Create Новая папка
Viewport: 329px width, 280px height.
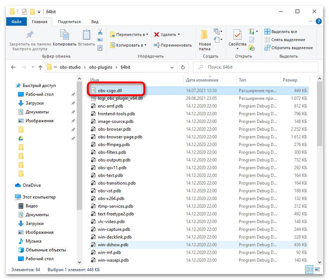tap(205, 40)
